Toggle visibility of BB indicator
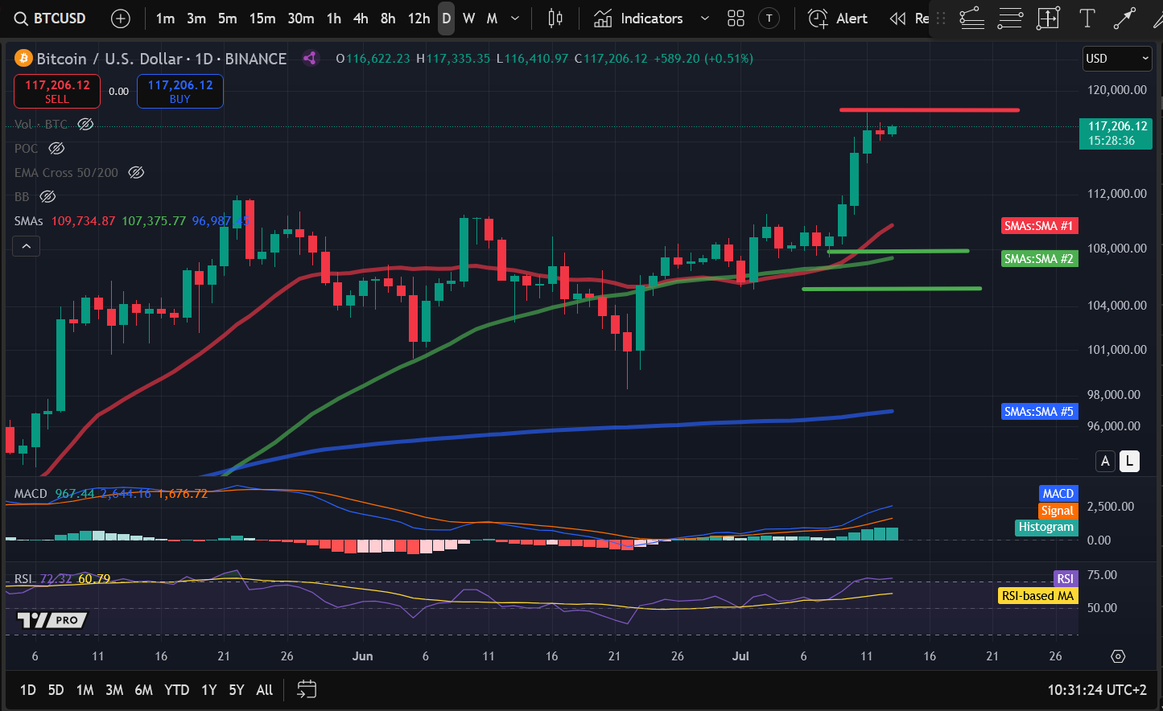This screenshot has height=711, width=1163. (x=47, y=197)
